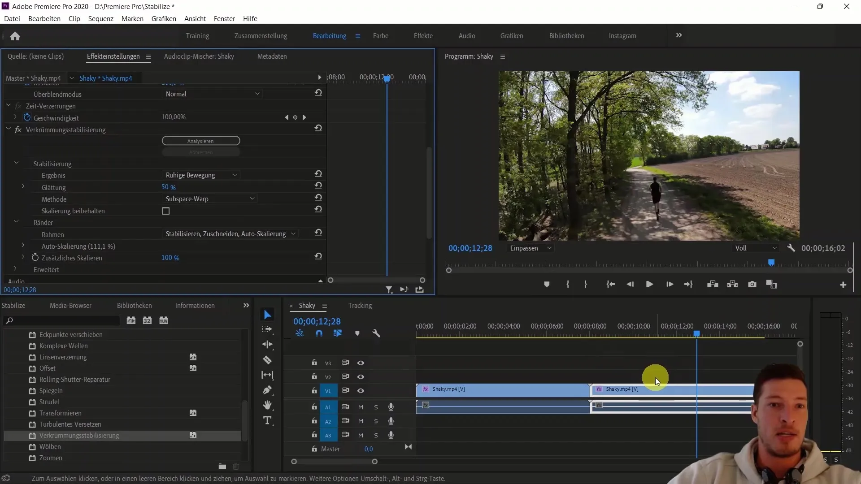Open the Metadaten tab
Viewport: 861px width, 484px height.
272,56
